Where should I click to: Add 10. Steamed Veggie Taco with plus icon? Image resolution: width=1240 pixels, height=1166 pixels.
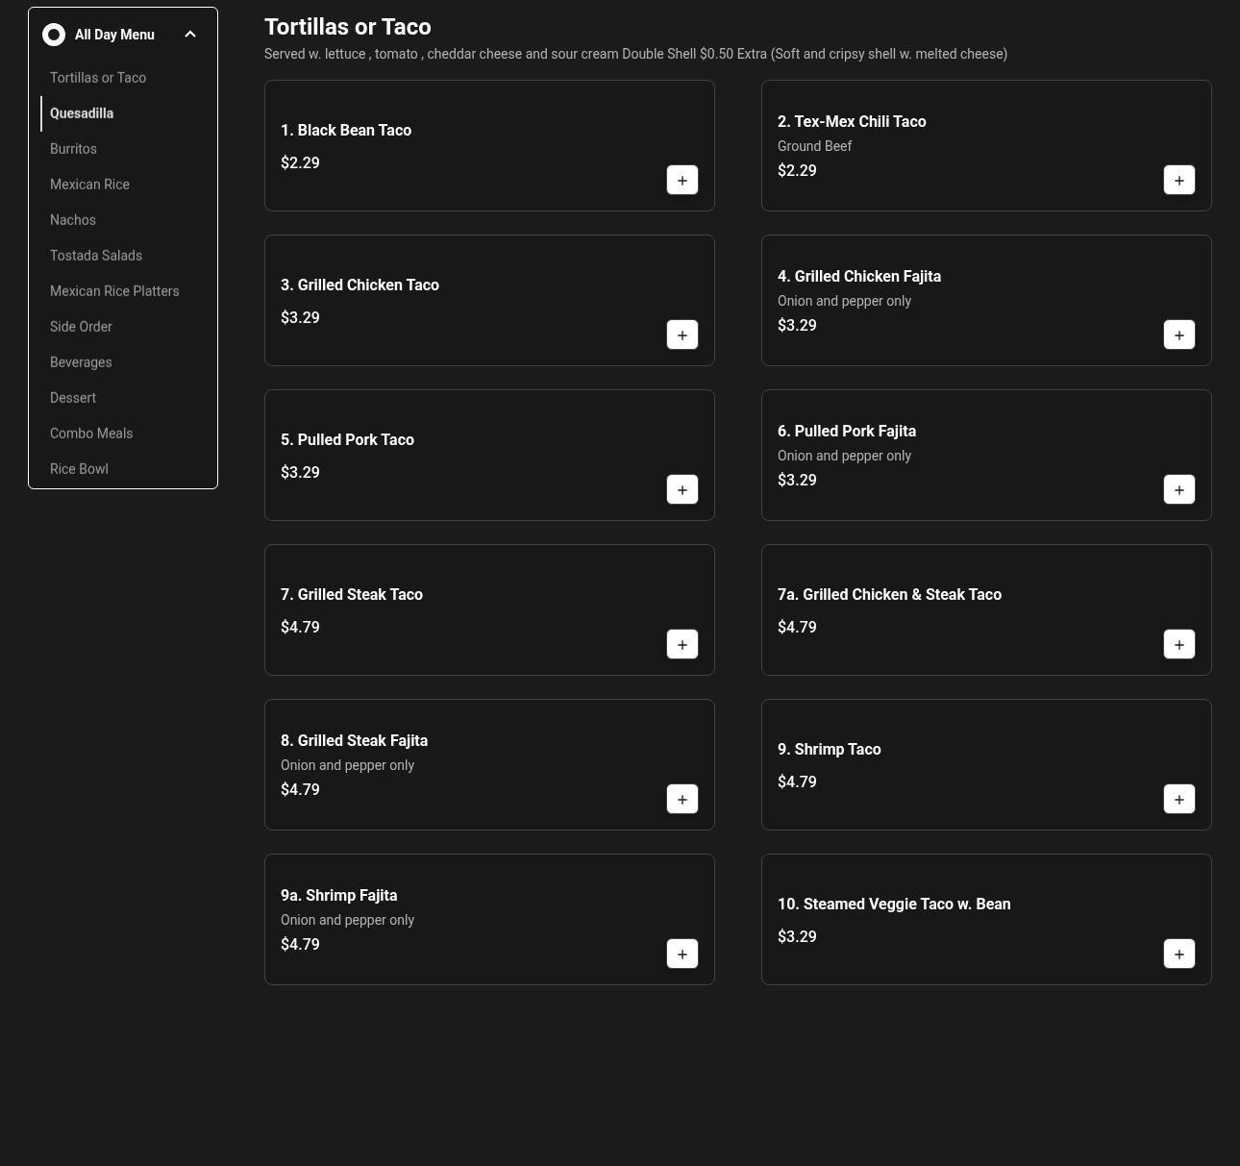(x=1179, y=954)
